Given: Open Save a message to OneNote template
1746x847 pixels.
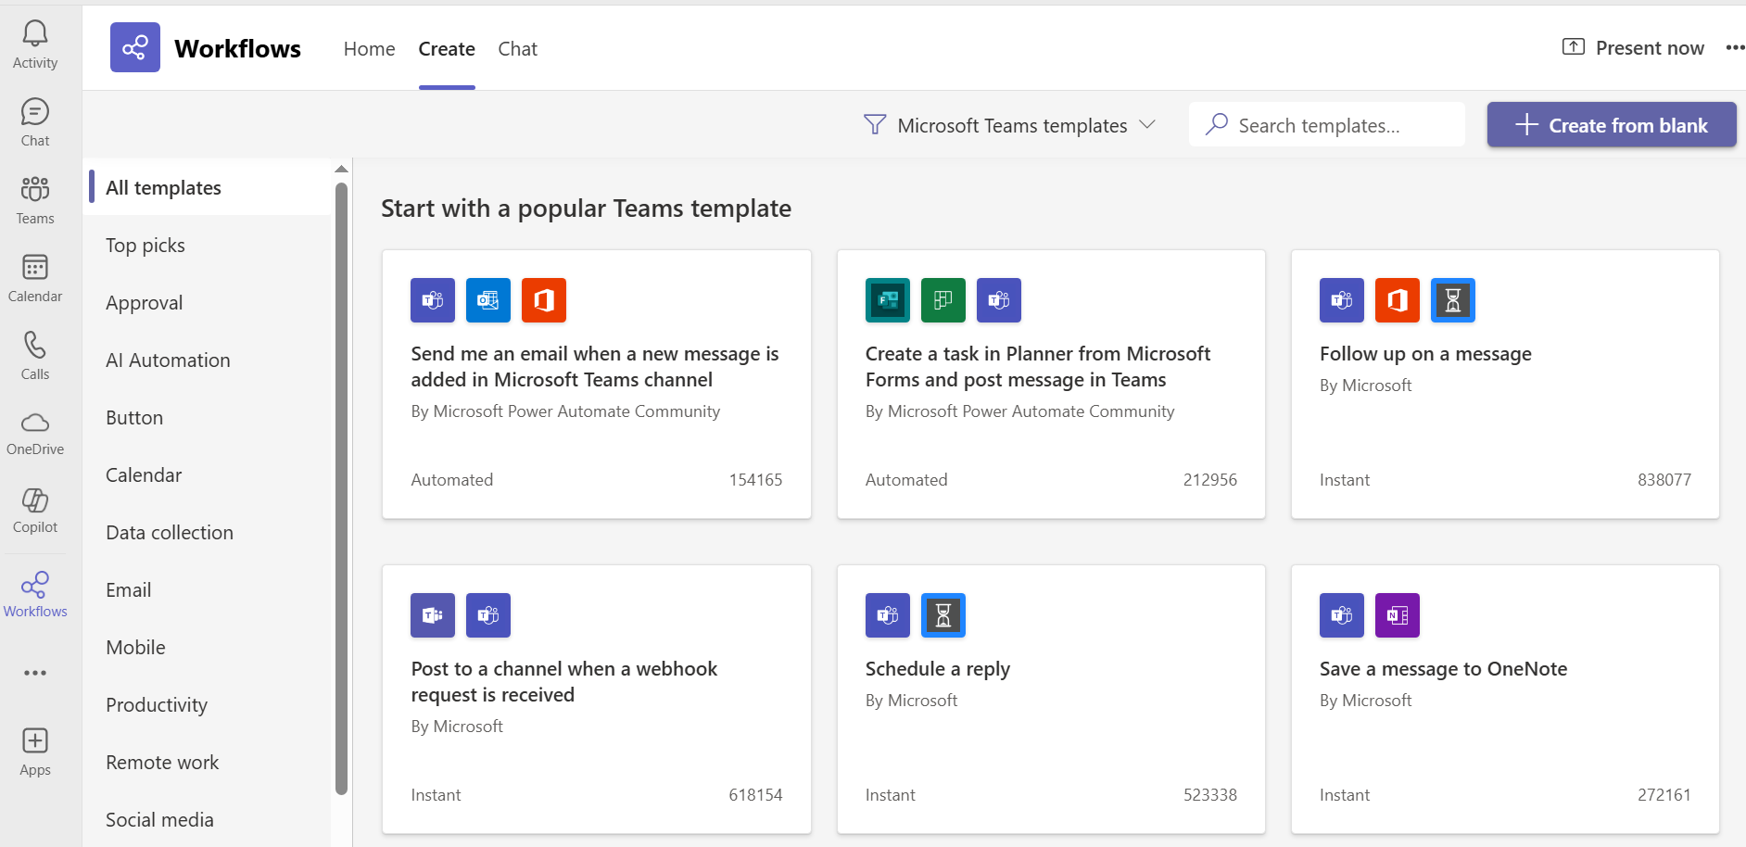Looking at the screenshot, I should point(1443,669).
